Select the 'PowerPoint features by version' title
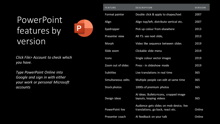The height and width of the screenshot is (124, 220). [40, 31]
